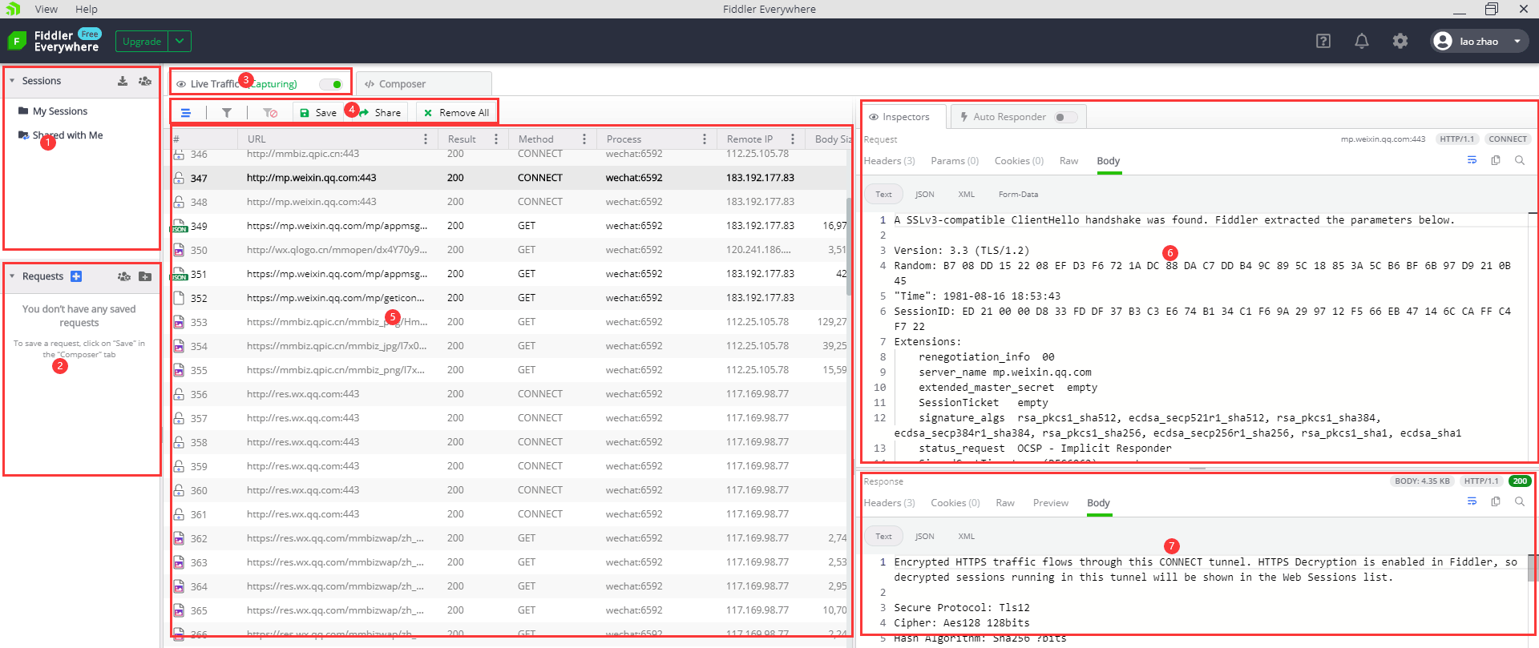Viewport: 1539px width, 648px height.
Task: Open the response Preview tab
Action: pyautogui.click(x=1051, y=503)
